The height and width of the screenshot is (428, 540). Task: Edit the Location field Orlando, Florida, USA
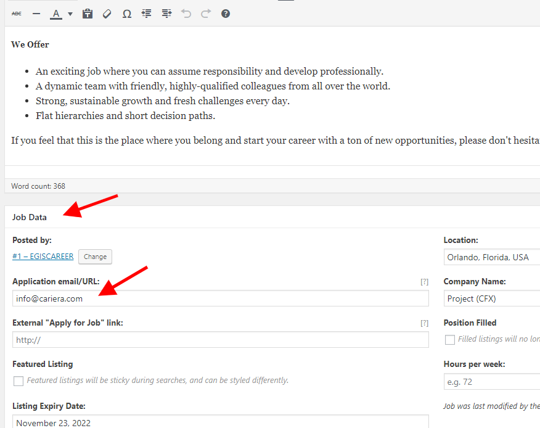point(492,257)
